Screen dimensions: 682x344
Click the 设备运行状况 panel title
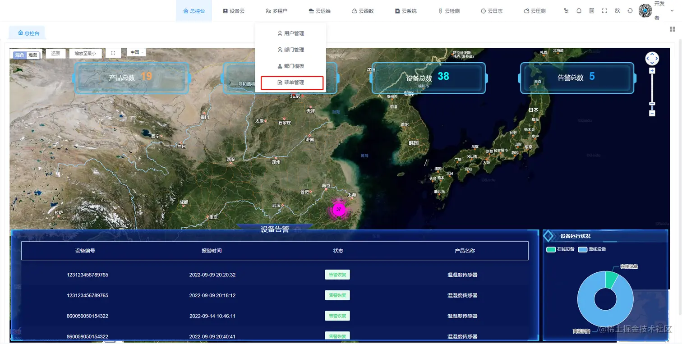[x=575, y=236]
